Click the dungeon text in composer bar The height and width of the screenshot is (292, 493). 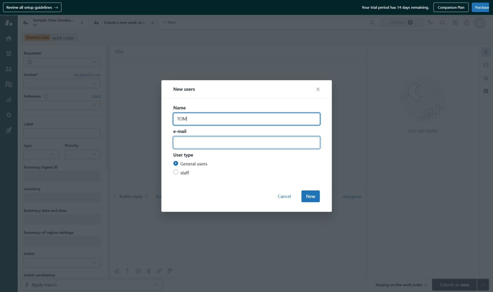[x=352, y=197]
